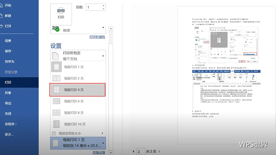
Task: Open the 页面设置 link
Action: click(99, 153)
